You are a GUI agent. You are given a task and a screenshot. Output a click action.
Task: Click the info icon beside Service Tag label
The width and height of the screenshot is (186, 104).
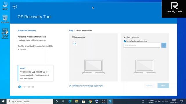124,41
